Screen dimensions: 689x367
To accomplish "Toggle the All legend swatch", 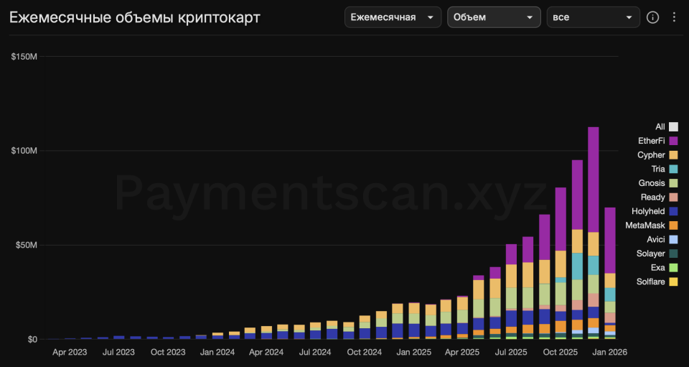I will (x=673, y=127).
